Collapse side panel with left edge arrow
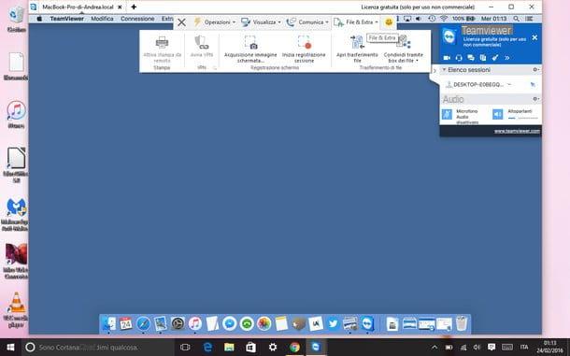Viewport: 570px width, 356px height. [x=435, y=70]
